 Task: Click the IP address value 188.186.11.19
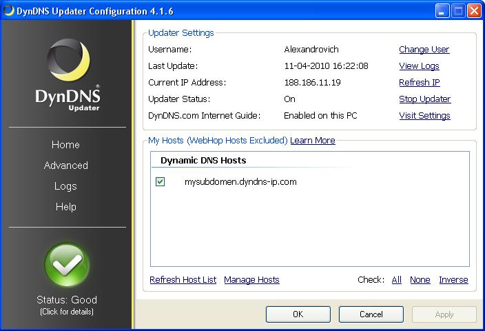312,82
